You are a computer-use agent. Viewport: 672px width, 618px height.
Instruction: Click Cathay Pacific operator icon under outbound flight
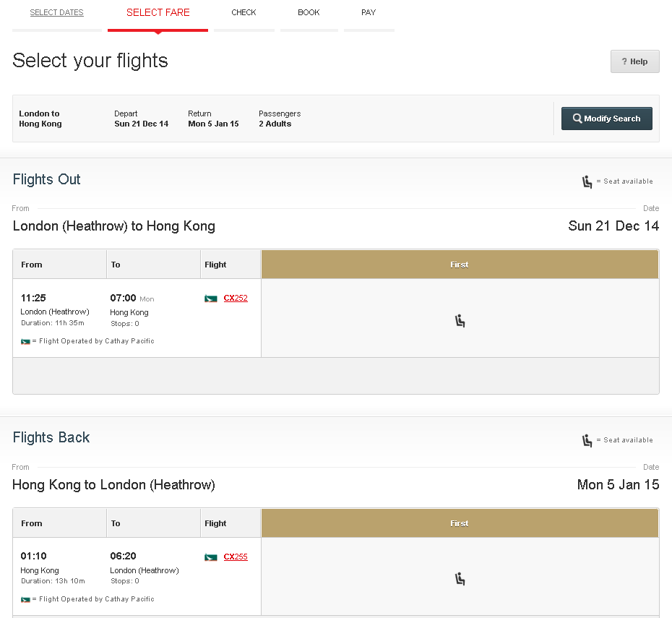coord(25,341)
